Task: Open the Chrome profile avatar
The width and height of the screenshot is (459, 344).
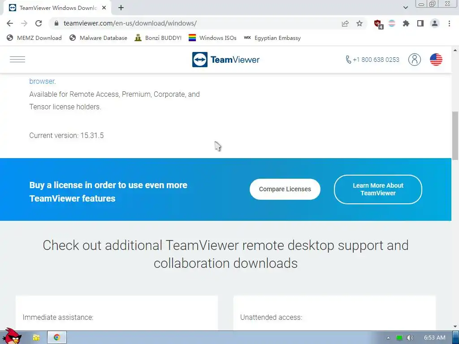Action: pyautogui.click(x=435, y=23)
